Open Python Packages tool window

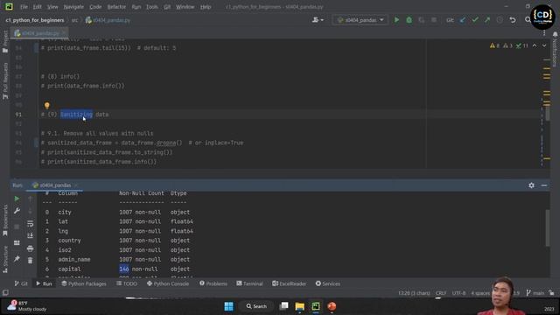pyautogui.click(x=84, y=283)
